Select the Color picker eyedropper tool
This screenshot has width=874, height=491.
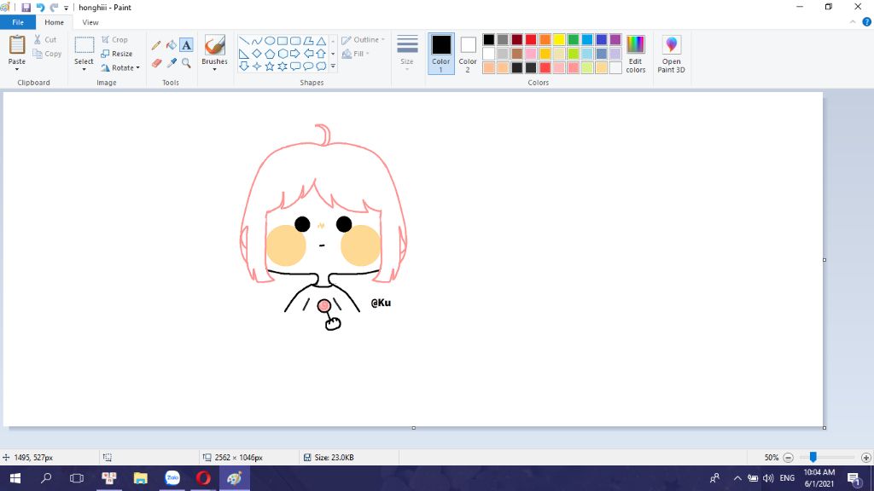point(171,63)
